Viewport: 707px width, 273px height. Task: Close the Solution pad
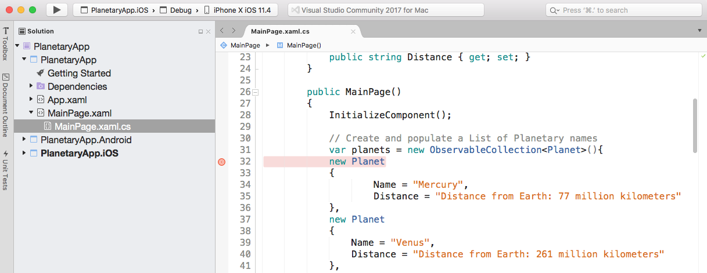tap(208, 31)
